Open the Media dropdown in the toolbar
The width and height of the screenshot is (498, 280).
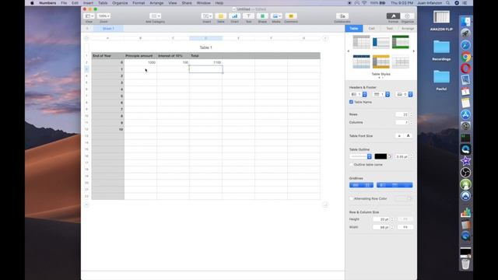[276, 16]
